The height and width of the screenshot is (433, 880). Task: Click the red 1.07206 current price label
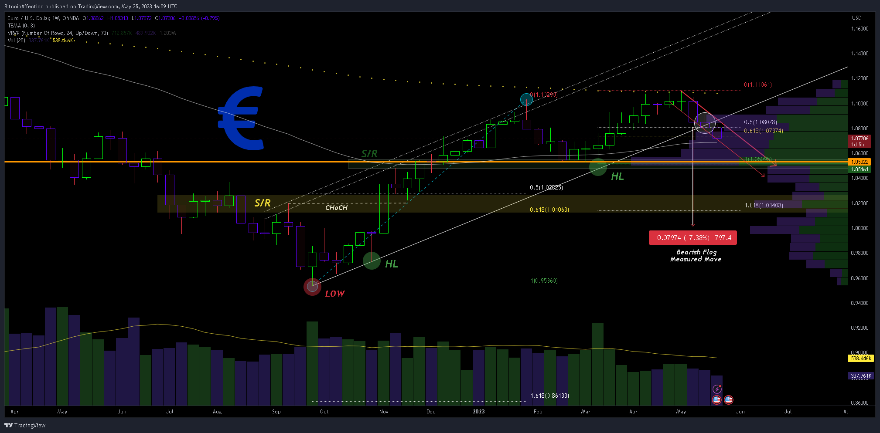[x=860, y=141]
